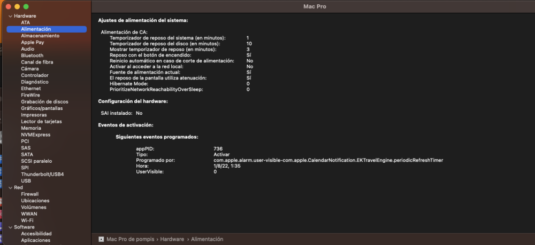
Task: Select Alimentación in the sidebar
Action: coord(47,29)
